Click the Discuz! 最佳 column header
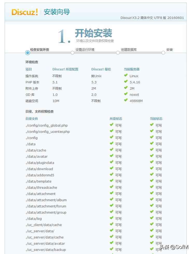193x254 pixels. coord(101,69)
